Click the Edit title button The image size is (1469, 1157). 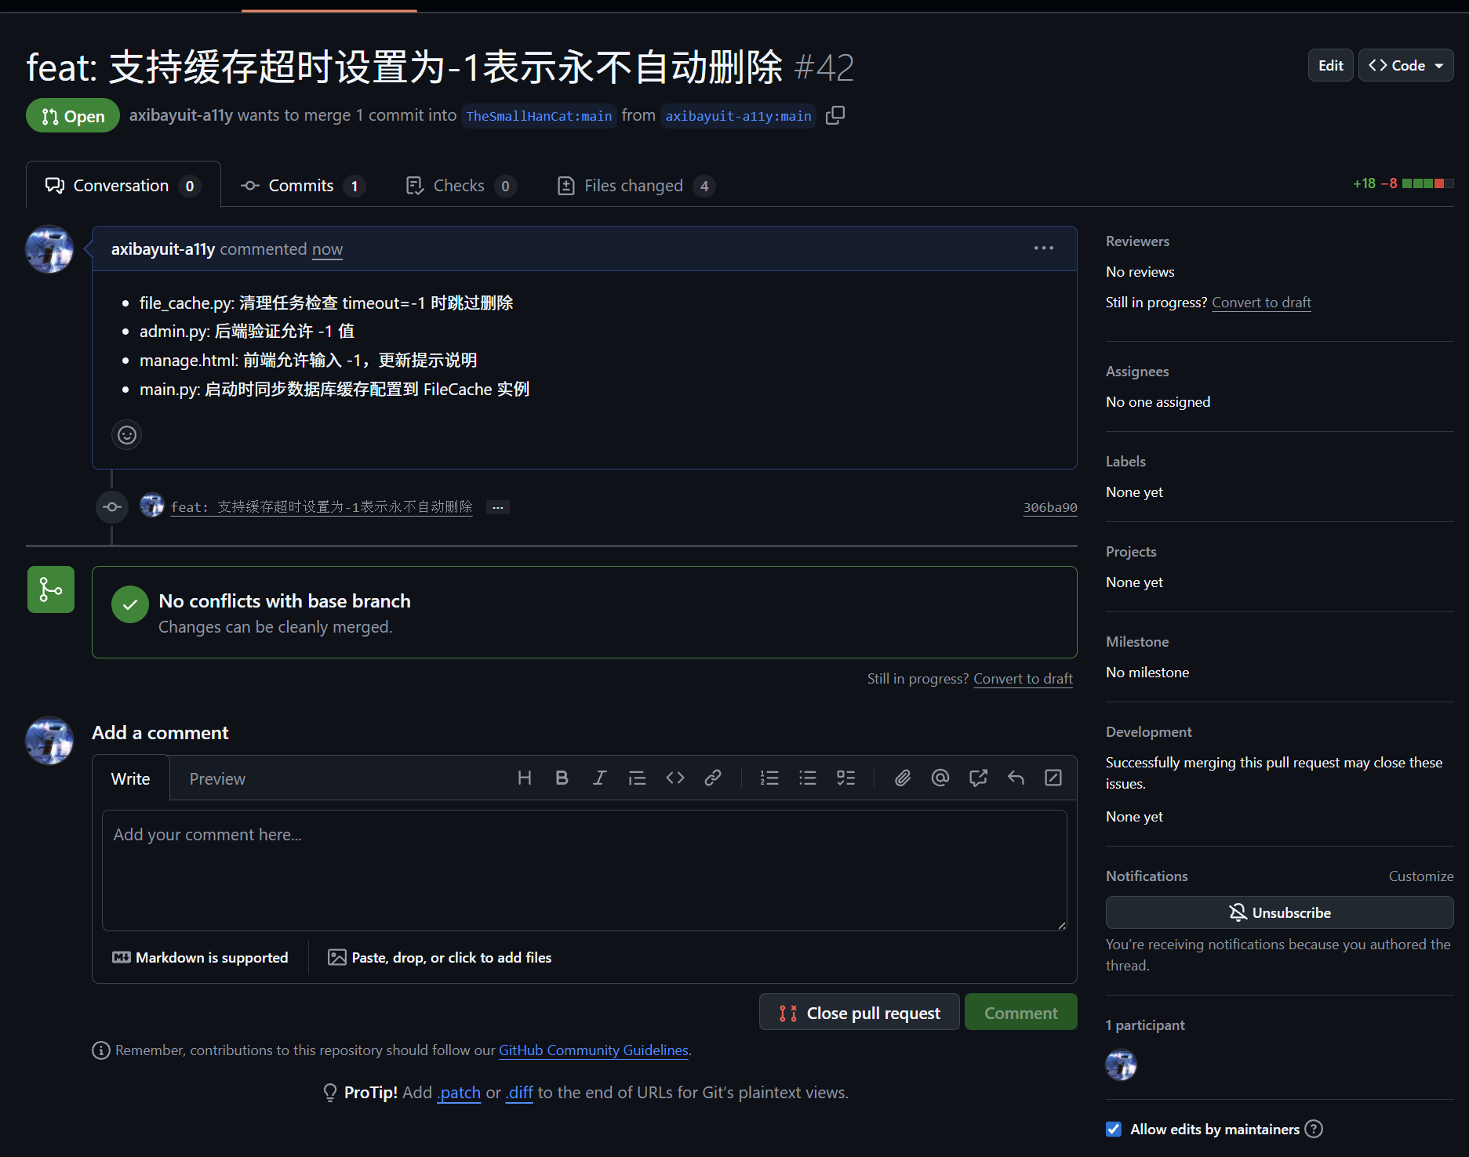(1330, 66)
